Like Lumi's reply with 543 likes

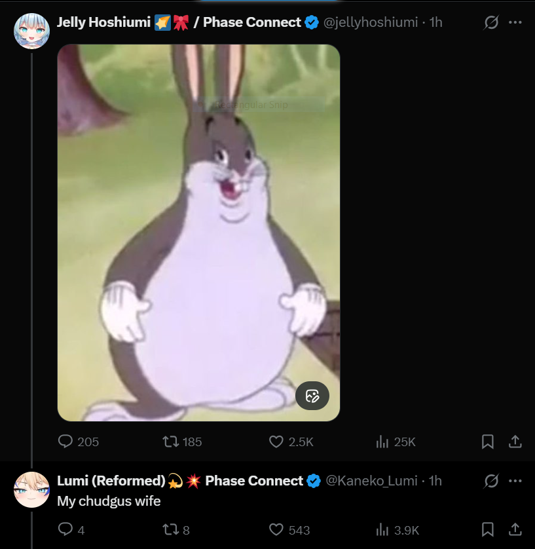point(289,529)
